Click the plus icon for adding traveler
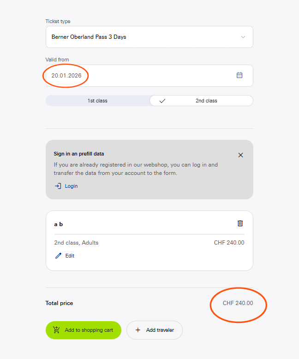This screenshot has height=359, width=299. [x=138, y=330]
